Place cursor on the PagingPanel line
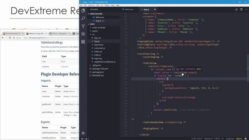 [x=153, y=129]
